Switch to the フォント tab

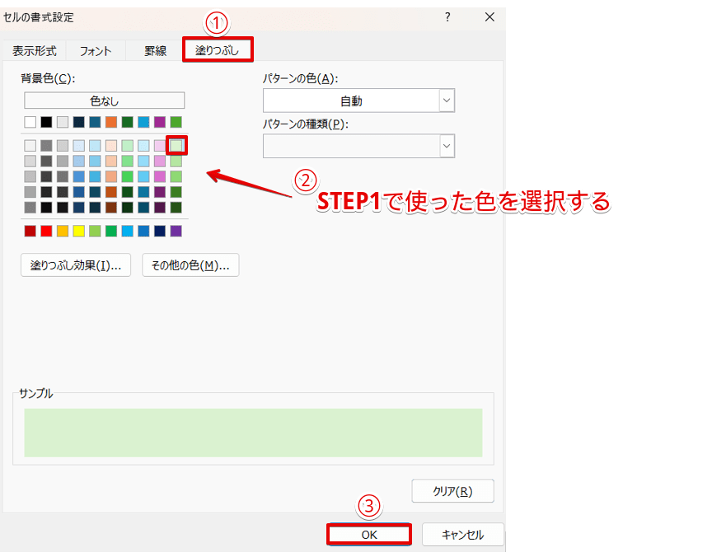point(96,51)
